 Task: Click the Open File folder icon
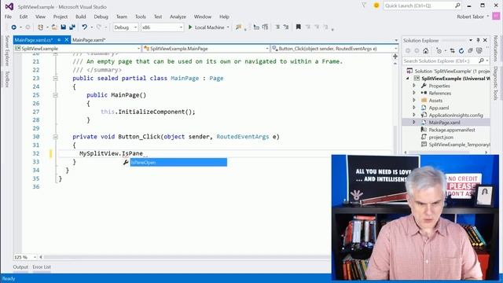click(54, 28)
